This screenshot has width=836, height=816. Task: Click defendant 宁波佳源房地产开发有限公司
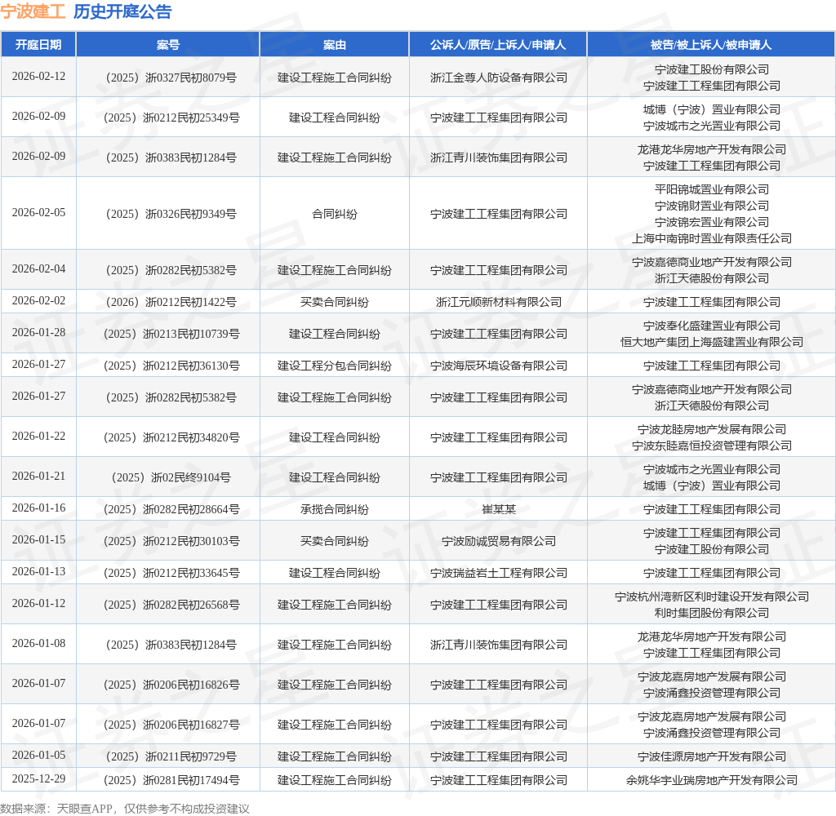coord(712,757)
